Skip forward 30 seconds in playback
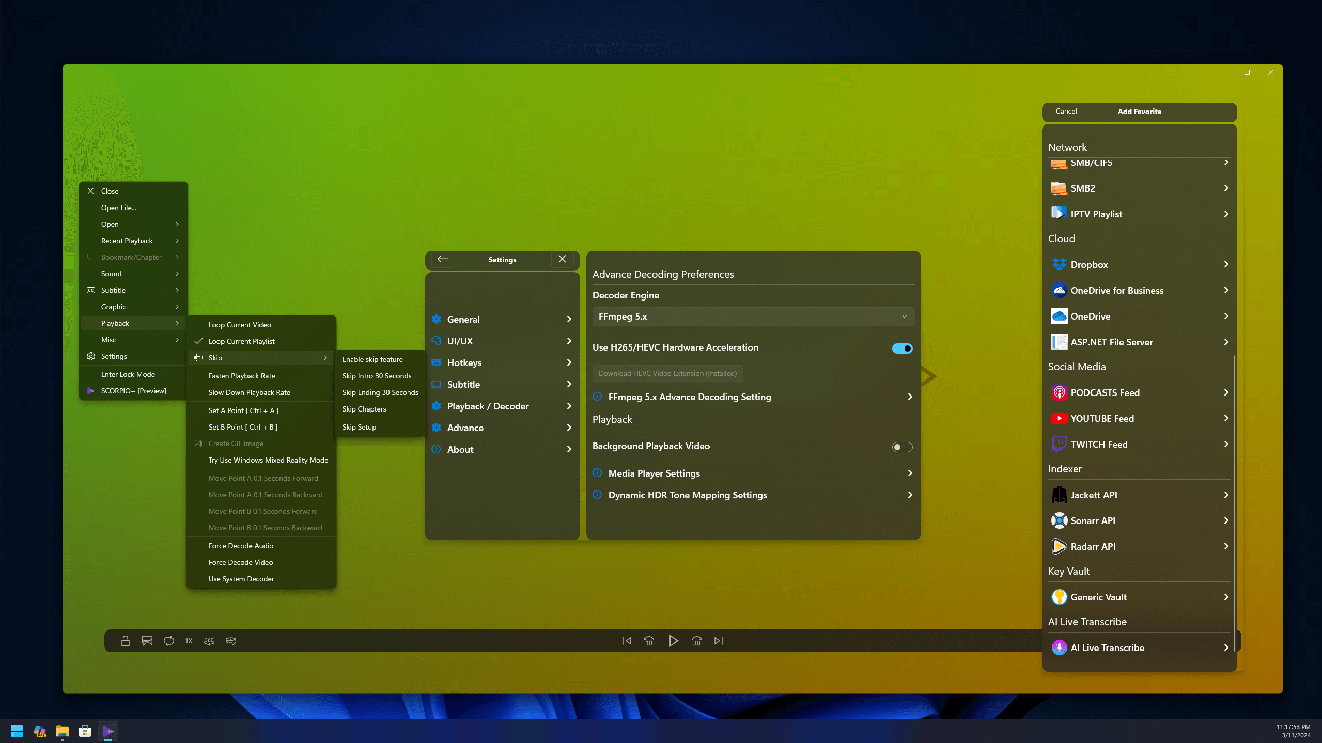Viewport: 1322px width, 743px height. click(x=696, y=640)
